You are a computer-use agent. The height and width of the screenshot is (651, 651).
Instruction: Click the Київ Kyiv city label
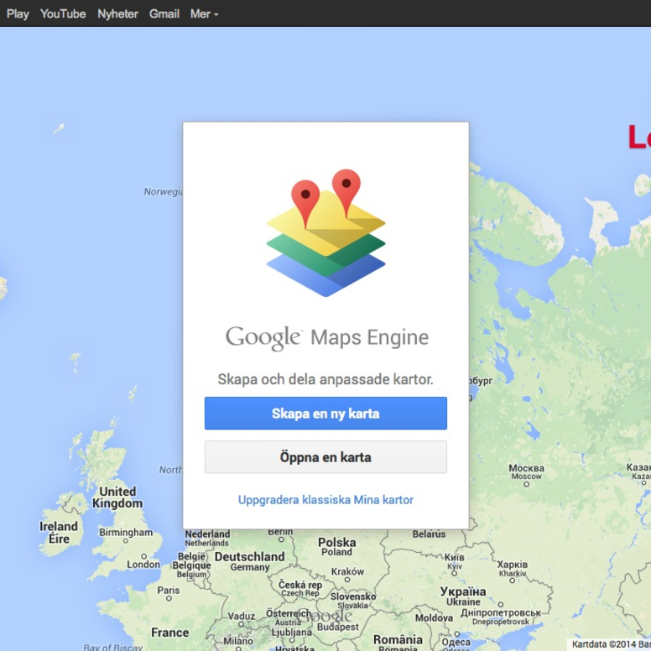(454, 561)
